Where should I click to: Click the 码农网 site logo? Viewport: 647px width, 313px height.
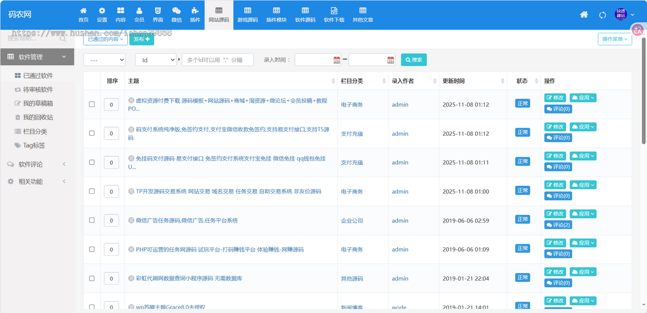[20, 15]
